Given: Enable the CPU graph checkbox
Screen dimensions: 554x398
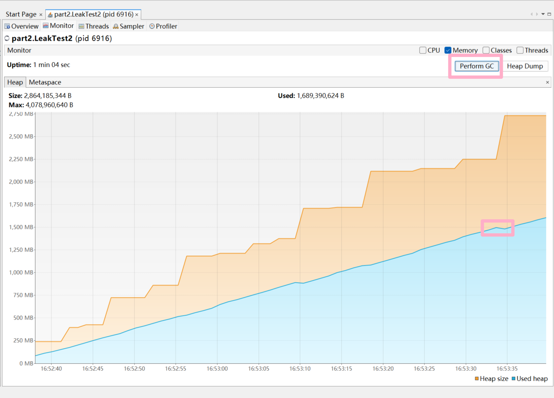Looking at the screenshot, I should [x=423, y=50].
